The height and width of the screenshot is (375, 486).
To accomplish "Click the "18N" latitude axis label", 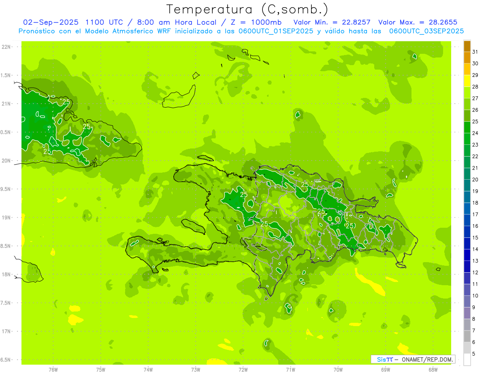I will tap(6, 275).
